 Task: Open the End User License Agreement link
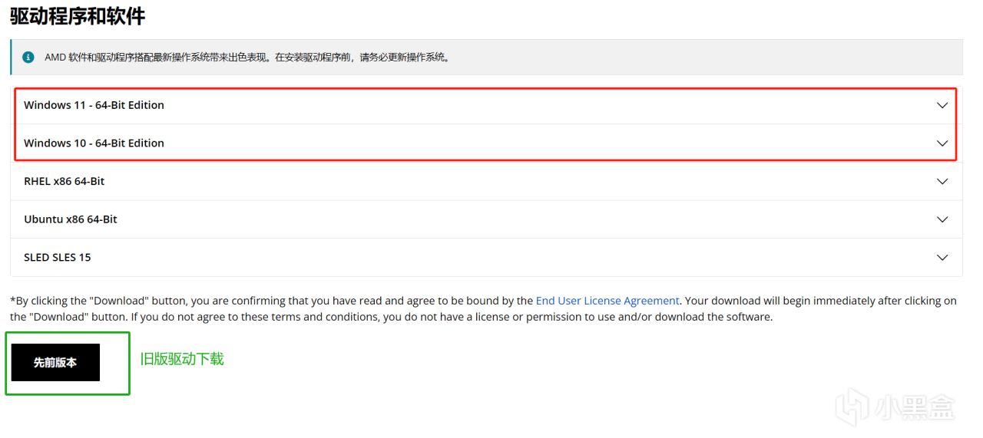[x=607, y=301]
